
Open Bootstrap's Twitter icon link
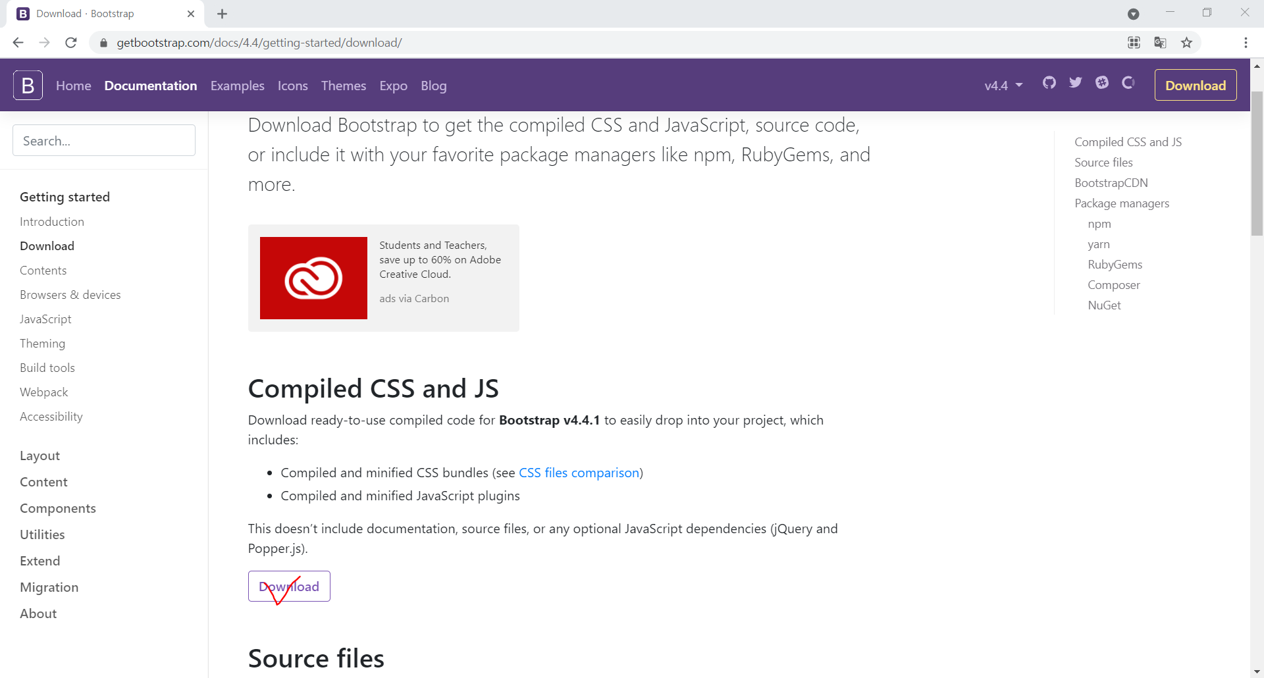(x=1076, y=82)
